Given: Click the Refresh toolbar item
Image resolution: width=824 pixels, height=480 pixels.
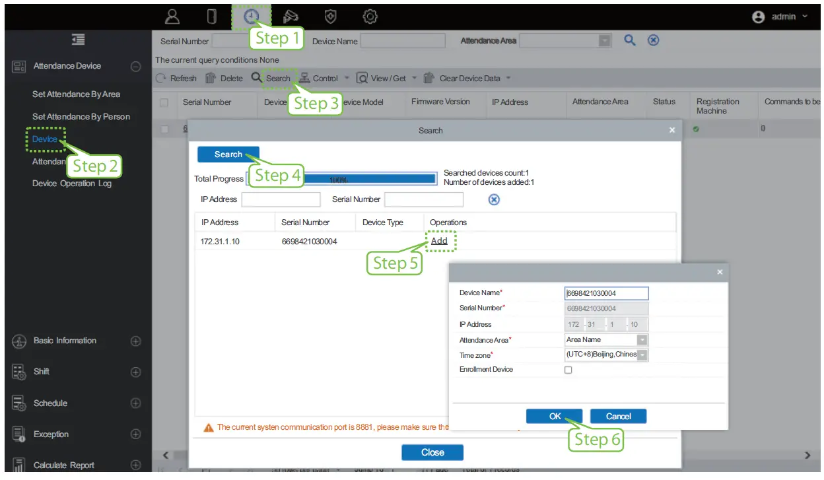Looking at the screenshot, I should pyautogui.click(x=176, y=78).
